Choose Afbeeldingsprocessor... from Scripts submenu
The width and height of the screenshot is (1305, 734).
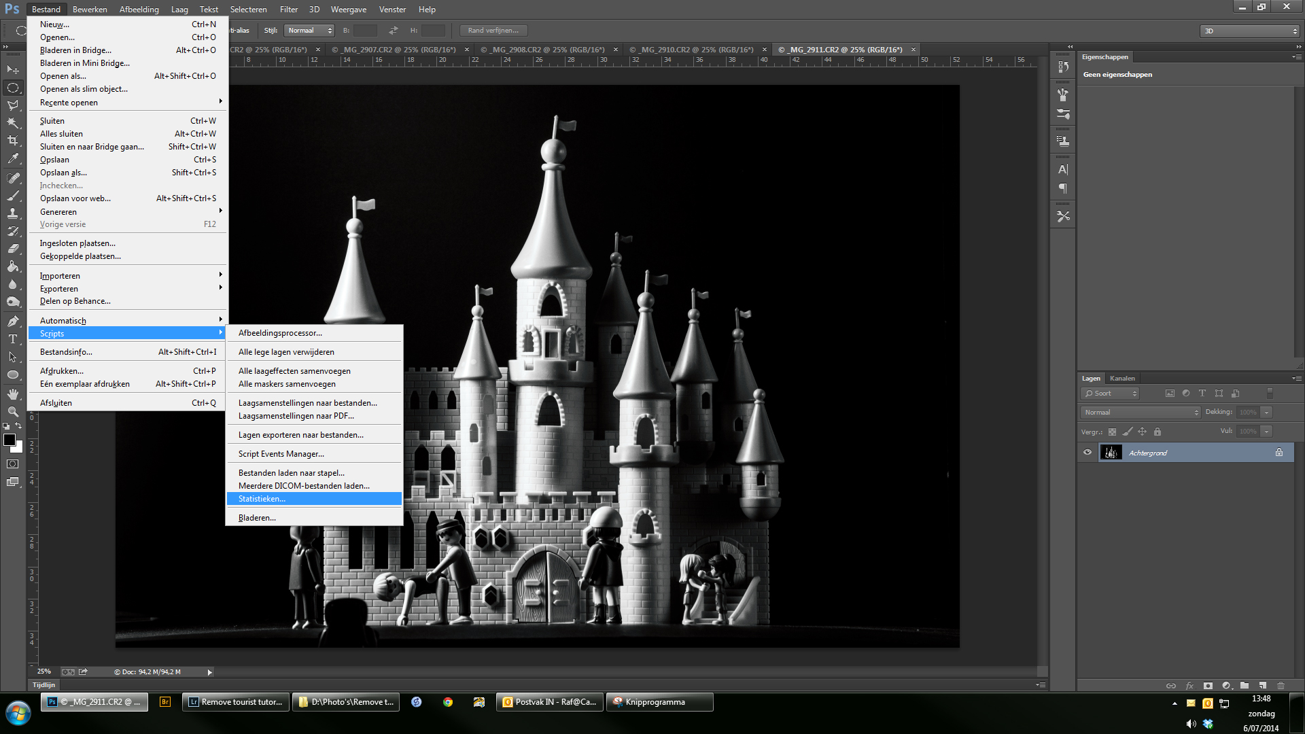314,333
